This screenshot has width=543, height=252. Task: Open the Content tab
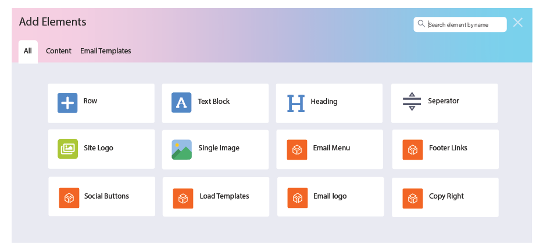[x=59, y=51]
